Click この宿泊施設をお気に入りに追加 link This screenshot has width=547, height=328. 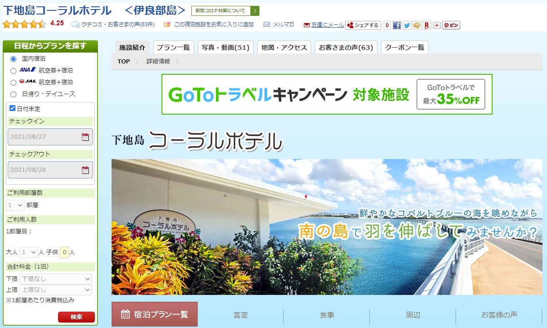[x=214, y=24]
